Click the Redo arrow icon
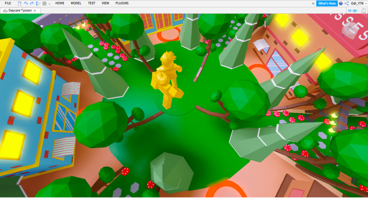 (32, 4)
